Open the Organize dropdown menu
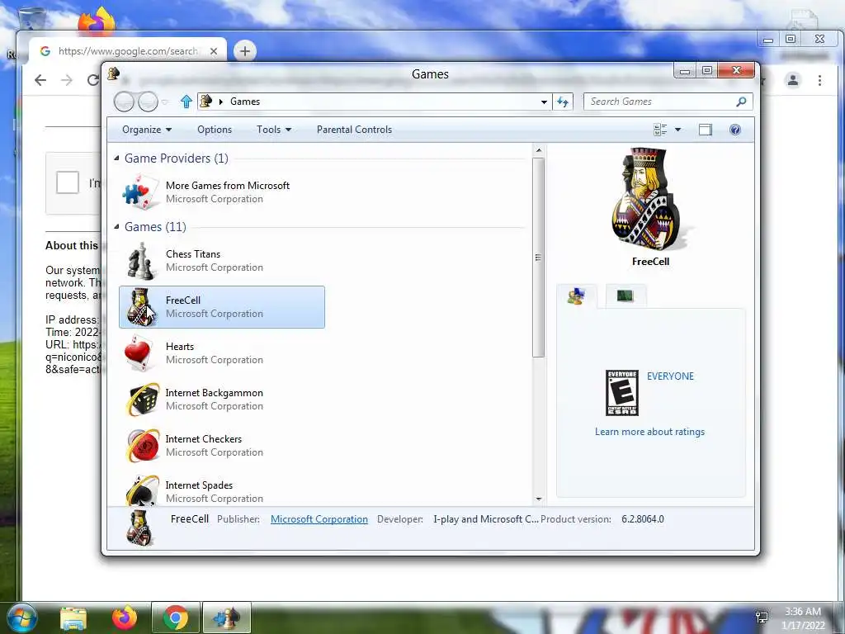This screenshot has height=634, width=845. (147, 130)
